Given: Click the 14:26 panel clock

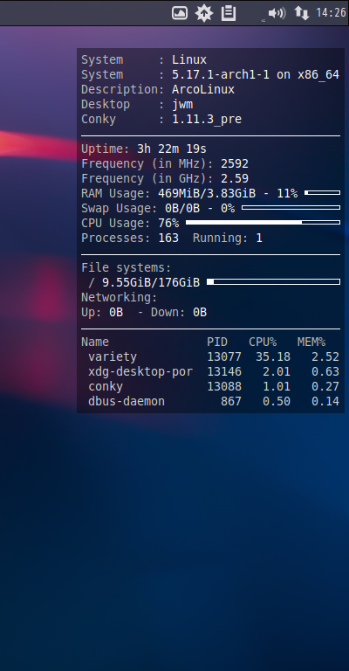Looking at the screenshot, I should [331, 13].
